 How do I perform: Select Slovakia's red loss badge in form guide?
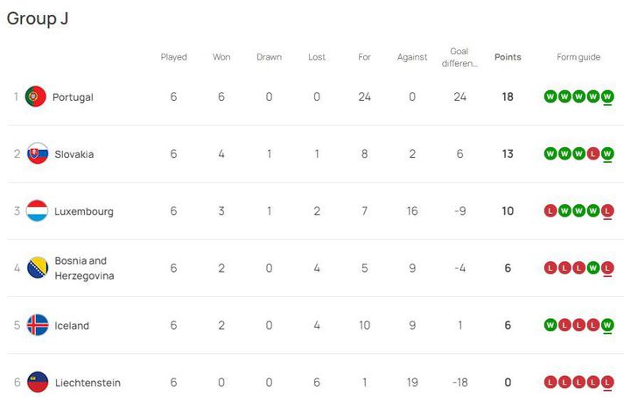[593, 153]
